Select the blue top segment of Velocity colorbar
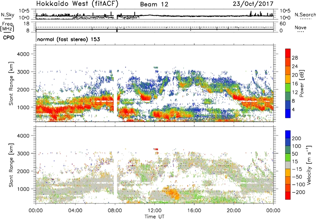This screenshot has height=219, width=316. [288, 134]
